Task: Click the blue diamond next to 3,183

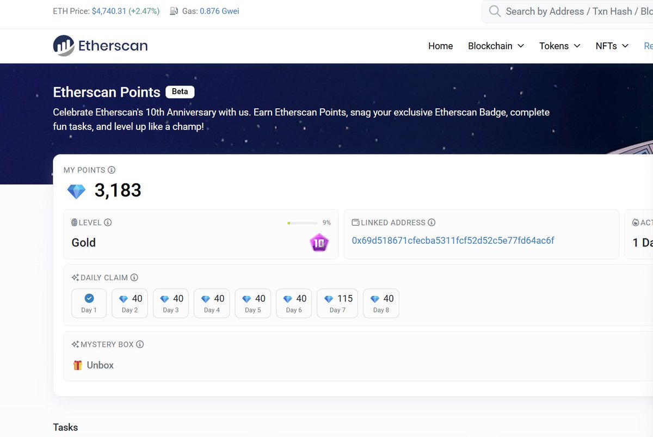Action: [76, 191]
